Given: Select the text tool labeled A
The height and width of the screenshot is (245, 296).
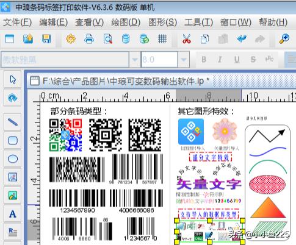Looking at the screenshot, I should click(x=13, y=214).
